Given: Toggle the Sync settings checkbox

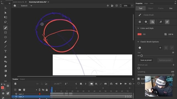Looking at the screenshot, I should pos(139,83).
